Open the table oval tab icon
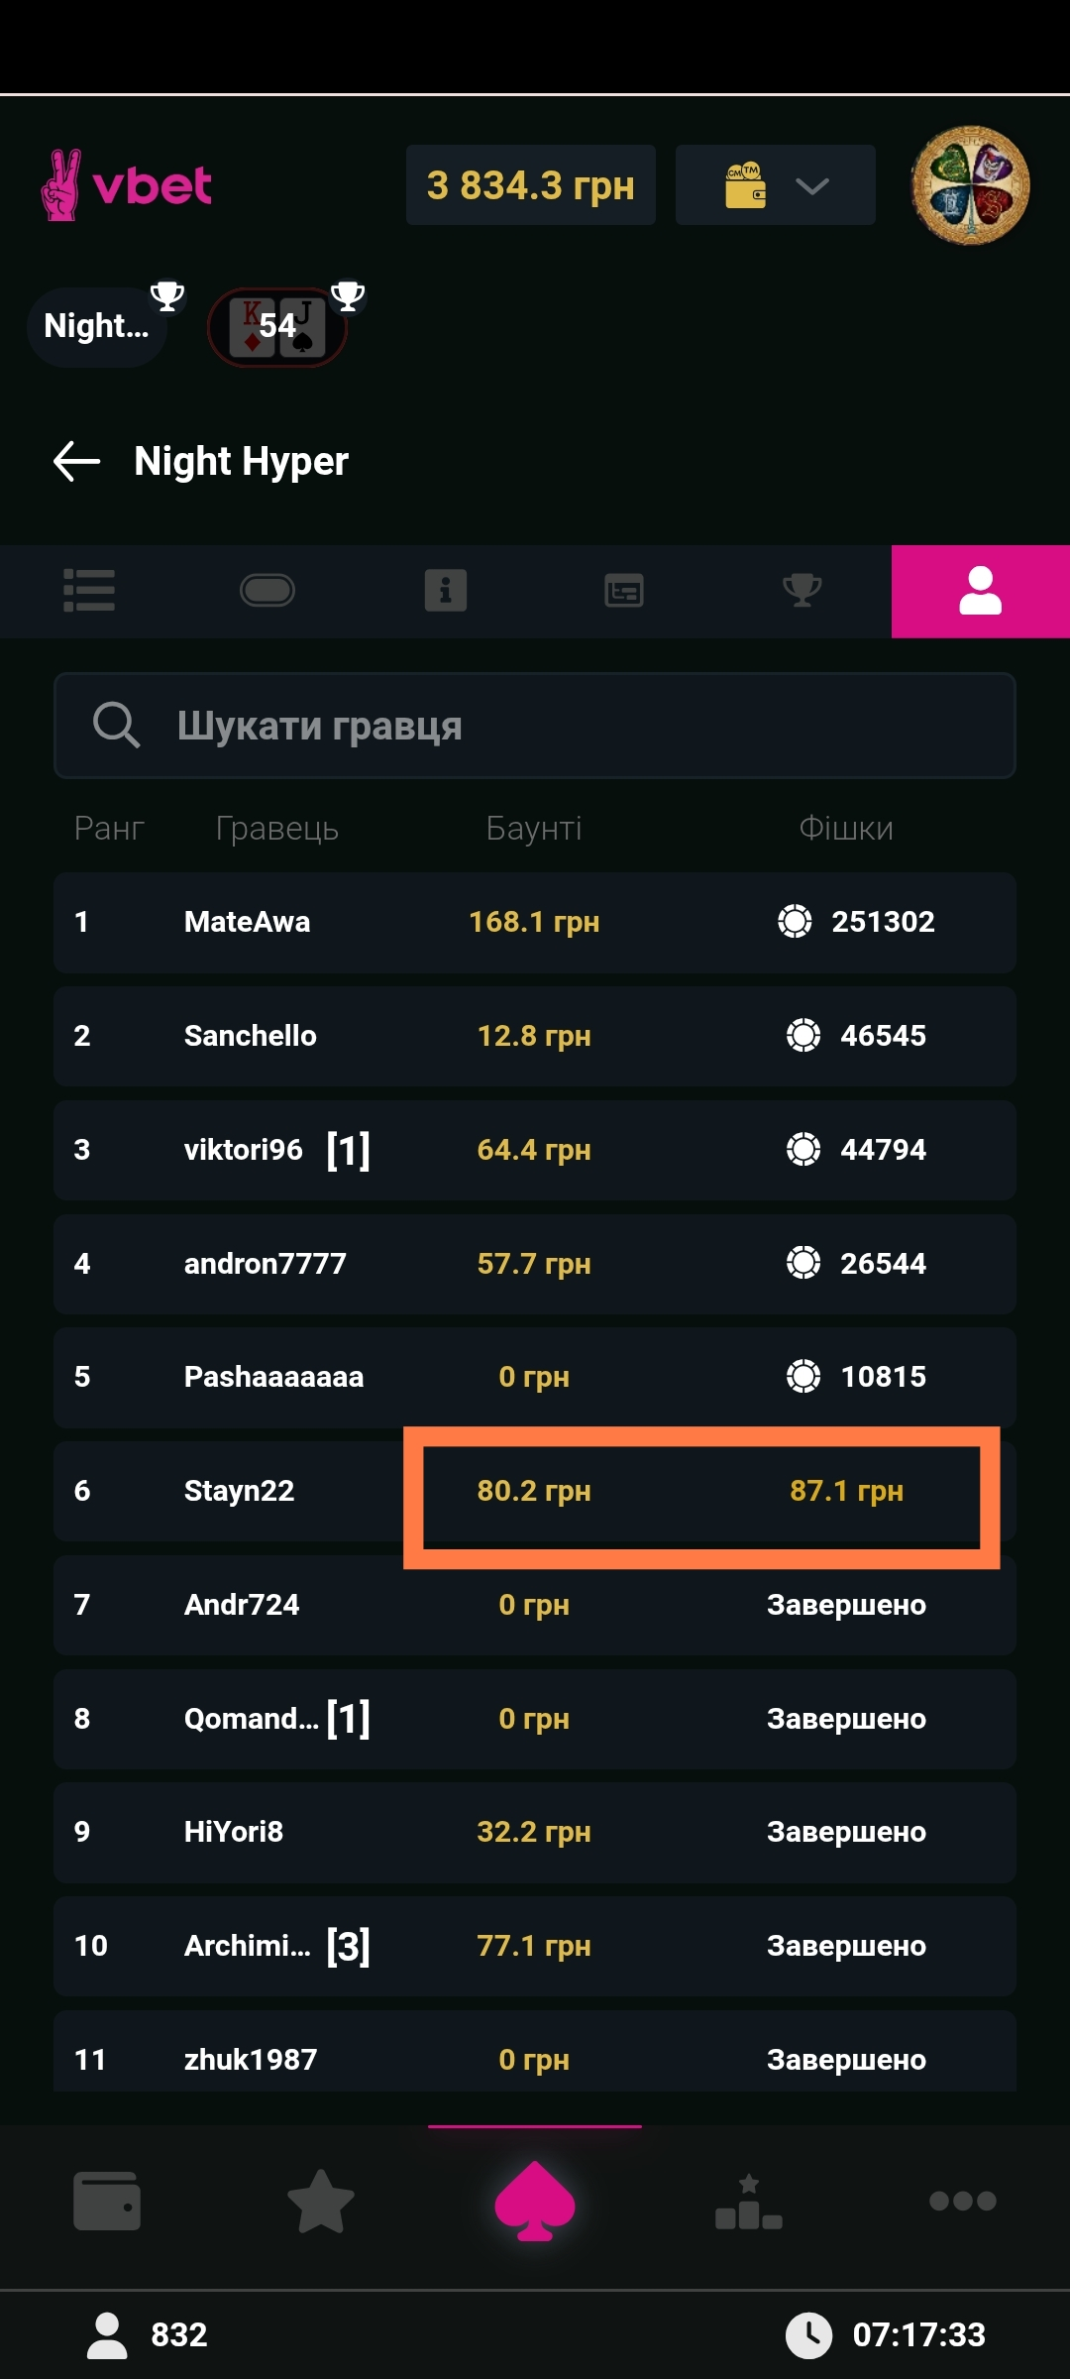Image resolution: width=1070 pixels, height=2379 pixels. point(267,591)
